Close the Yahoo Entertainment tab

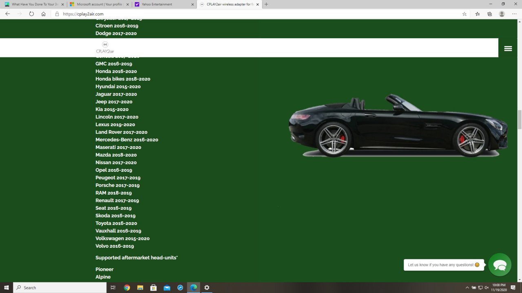point(192,4)
